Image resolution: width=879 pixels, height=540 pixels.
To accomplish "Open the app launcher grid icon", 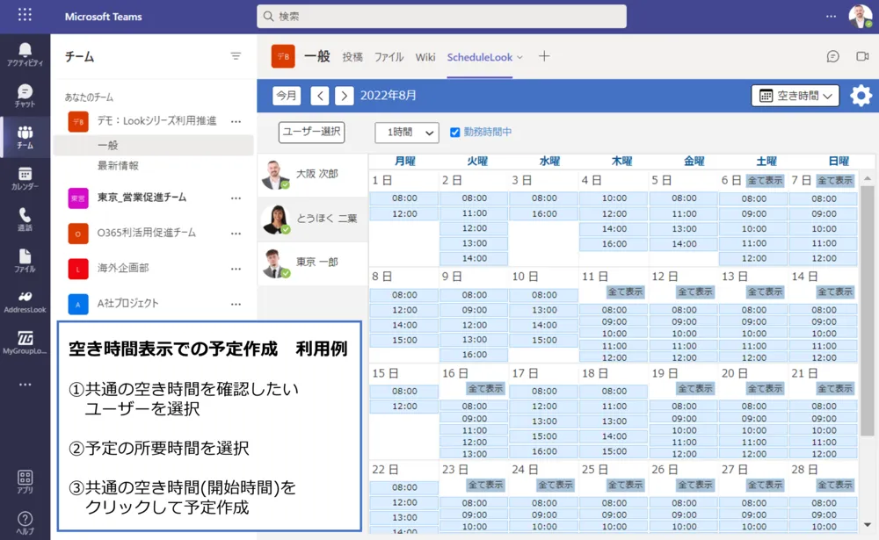I will (x=25, y=15).
